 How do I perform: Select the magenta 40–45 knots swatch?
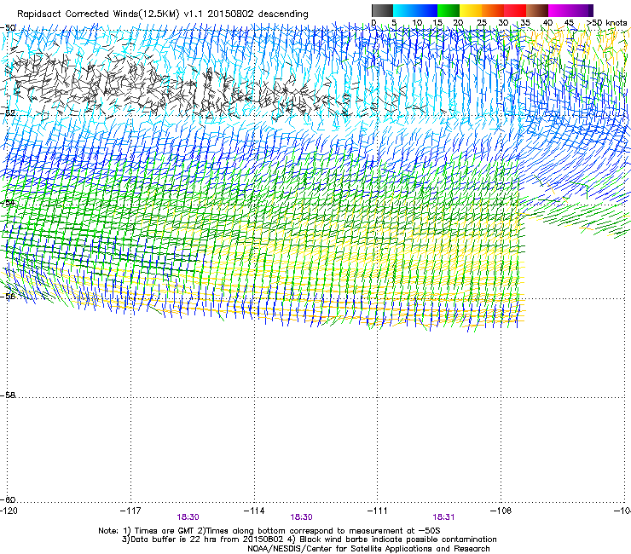[559, 10]
